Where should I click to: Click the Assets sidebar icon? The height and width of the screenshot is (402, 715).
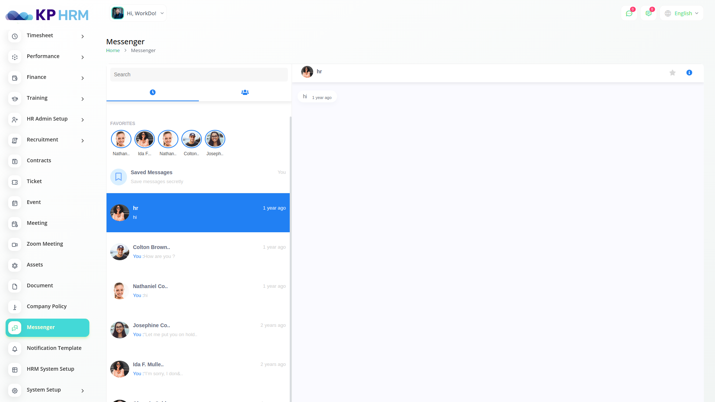(15, 266)
